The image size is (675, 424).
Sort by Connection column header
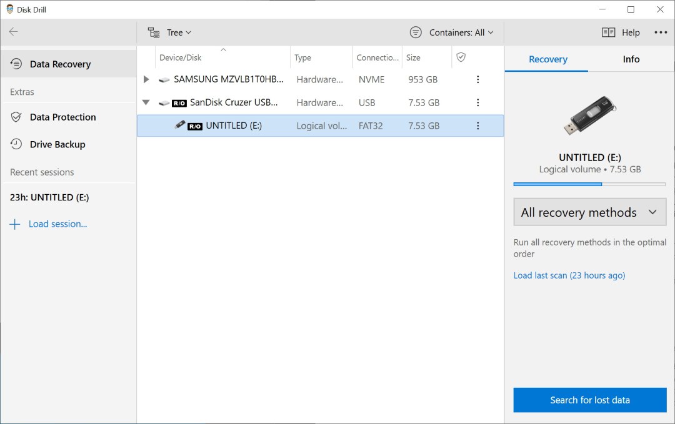click(377, 57)
